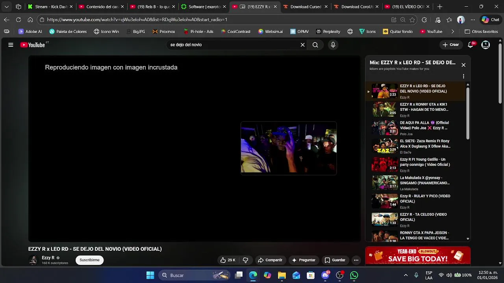The image size is (504, 283).
Task: Close the Mix playlist panel
Action: click(x=463, y=65)
